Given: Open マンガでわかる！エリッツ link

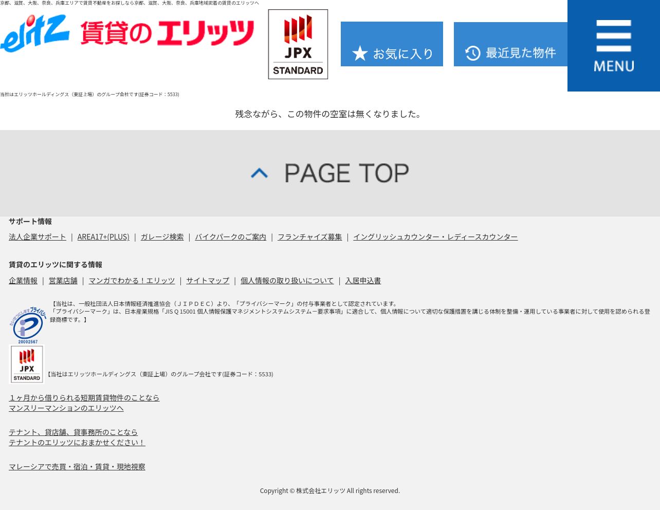Looking at the screenshot, I should click(132, 280).
